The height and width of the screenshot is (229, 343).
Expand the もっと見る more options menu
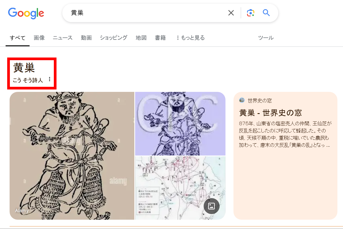pos(190,38)
